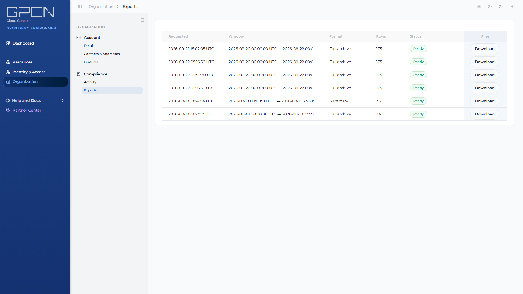The height and width of the screenshot is (294, 523).
Task: Click the Status column header
Action: pos(415,36)
